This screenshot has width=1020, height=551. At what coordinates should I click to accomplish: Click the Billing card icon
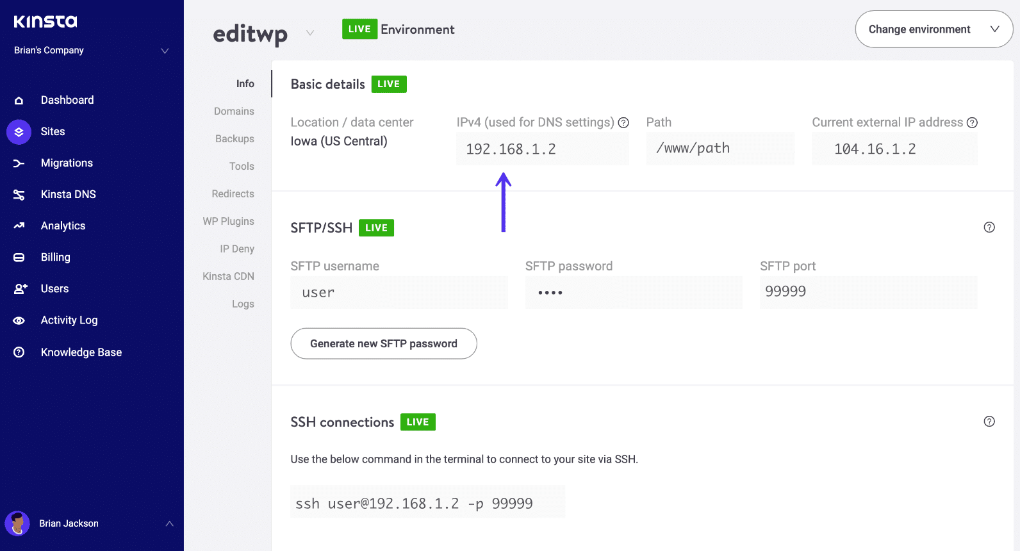pyautogui.click(x=19, y=258)
